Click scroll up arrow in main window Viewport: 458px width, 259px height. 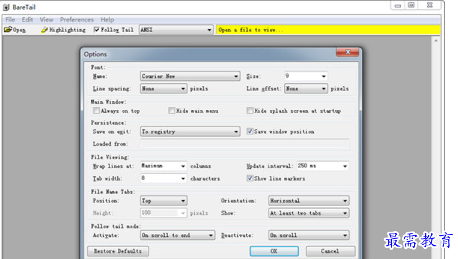pos(436,40)
